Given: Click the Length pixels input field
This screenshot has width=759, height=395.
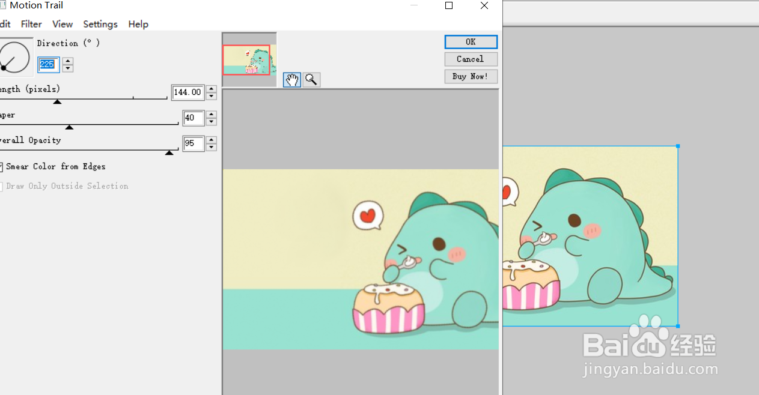Looking at the screenshot, I should coord(188,92).
